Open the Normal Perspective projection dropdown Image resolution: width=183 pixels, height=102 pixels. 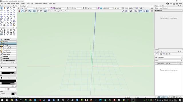(x=130, y=8)
